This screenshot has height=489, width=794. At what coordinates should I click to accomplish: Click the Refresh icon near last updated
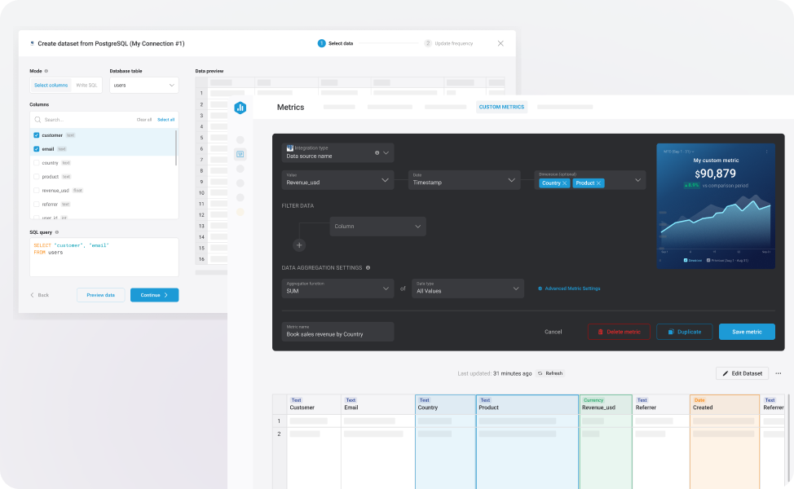point(541,373)
